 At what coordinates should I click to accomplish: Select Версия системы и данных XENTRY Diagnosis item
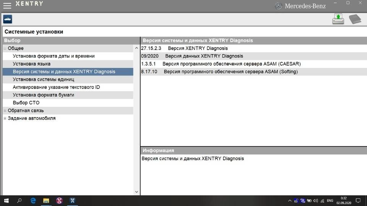tap(68, 72)
